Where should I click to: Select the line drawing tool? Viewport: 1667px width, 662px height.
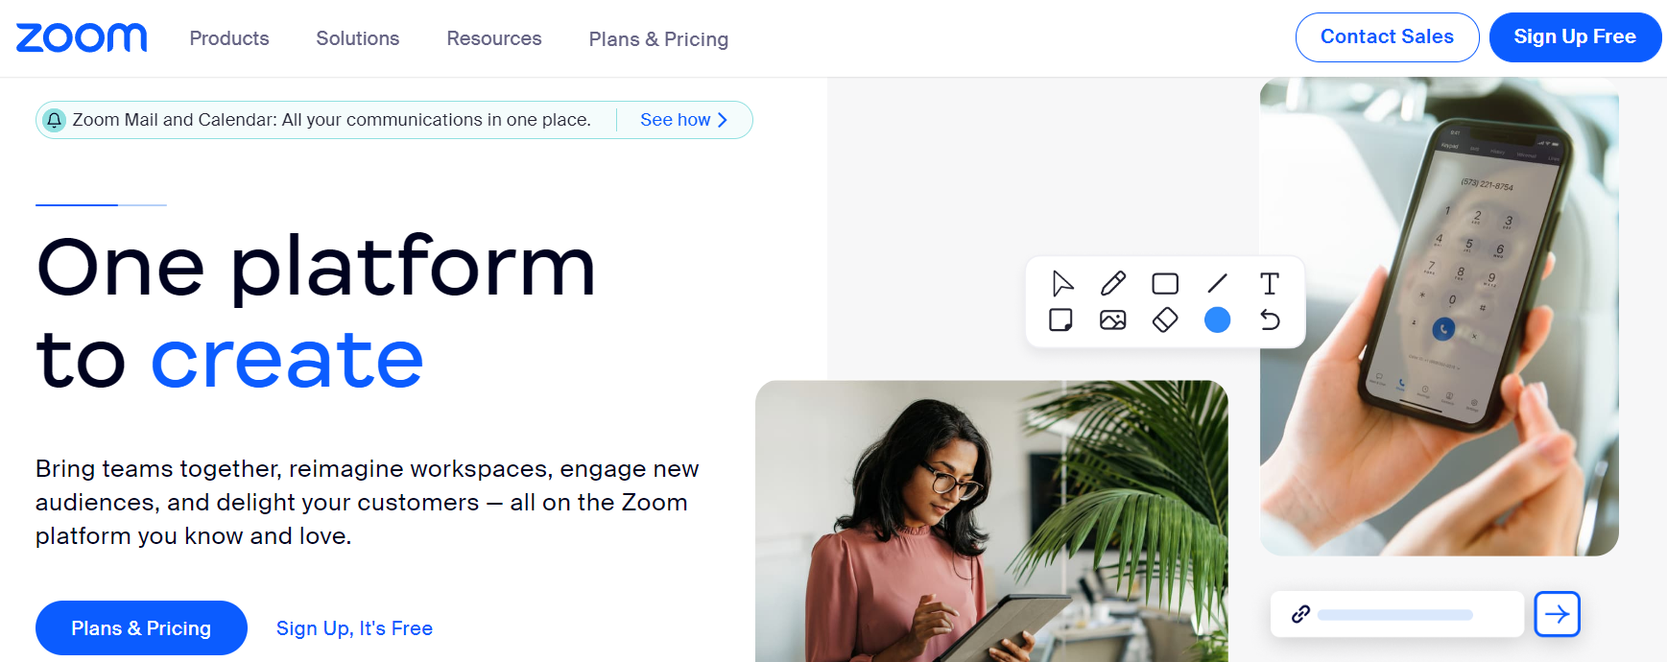coord(1217,283)
